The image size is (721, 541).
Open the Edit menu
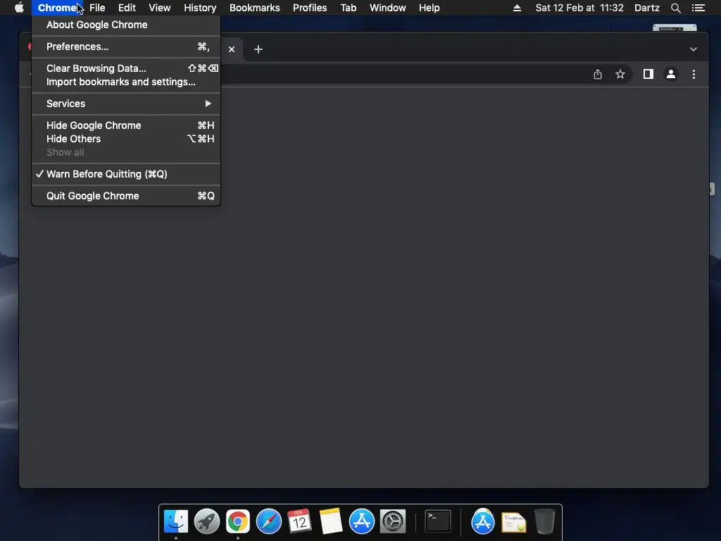point(127,8)
